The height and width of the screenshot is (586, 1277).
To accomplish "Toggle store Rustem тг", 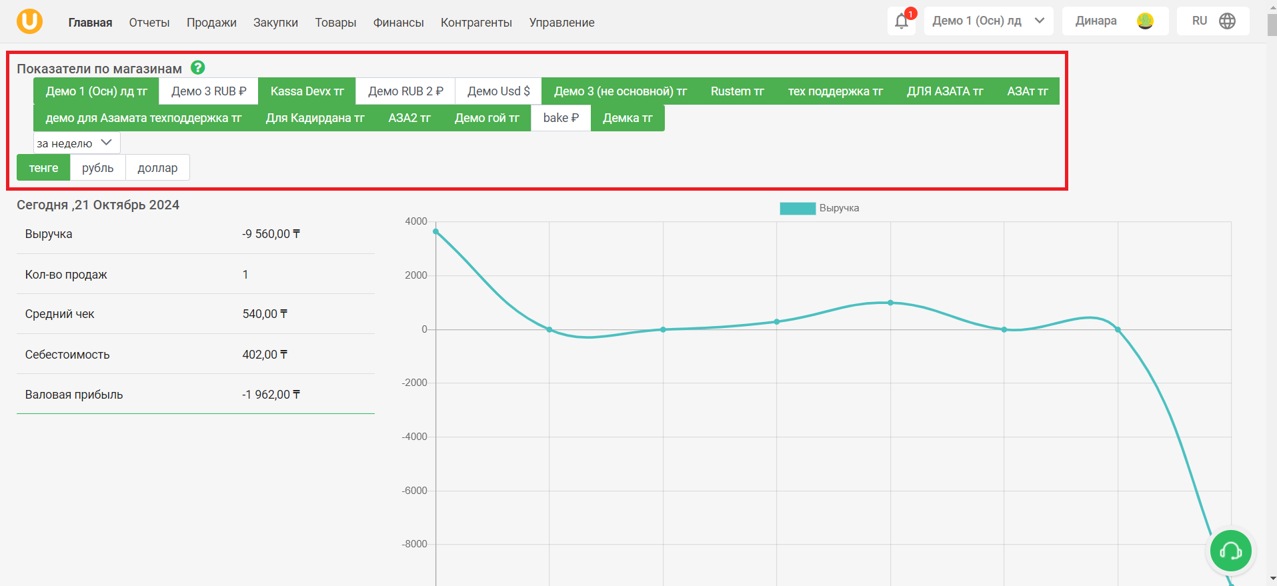I will pos(737,91).
